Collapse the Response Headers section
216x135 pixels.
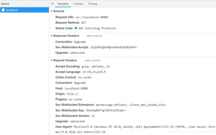click(x=52, y=36)
